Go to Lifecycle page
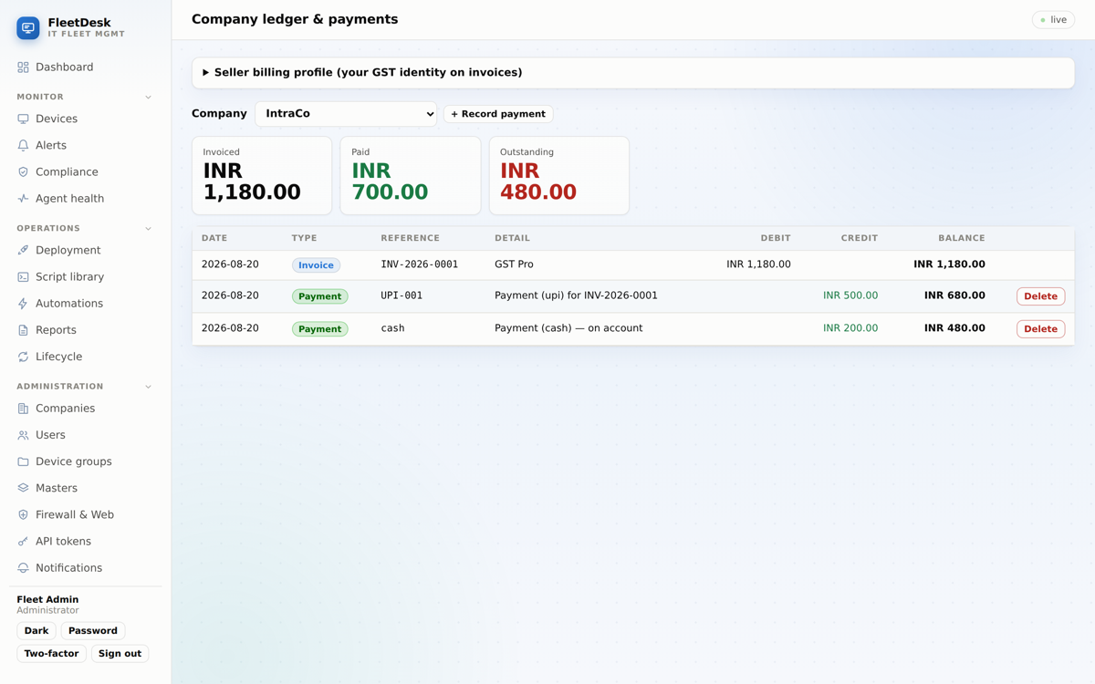This screenshot has height=684, width=1095. (x=86, y=357)
